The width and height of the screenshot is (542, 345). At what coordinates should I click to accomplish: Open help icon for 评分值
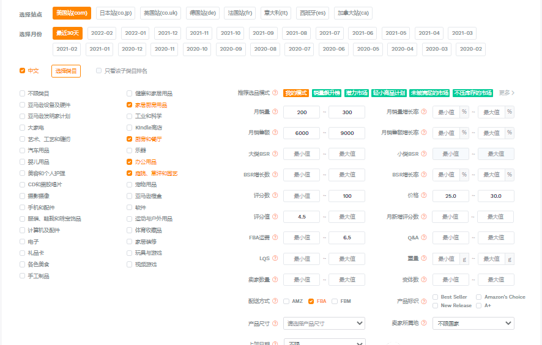click(x=275, y=217)
